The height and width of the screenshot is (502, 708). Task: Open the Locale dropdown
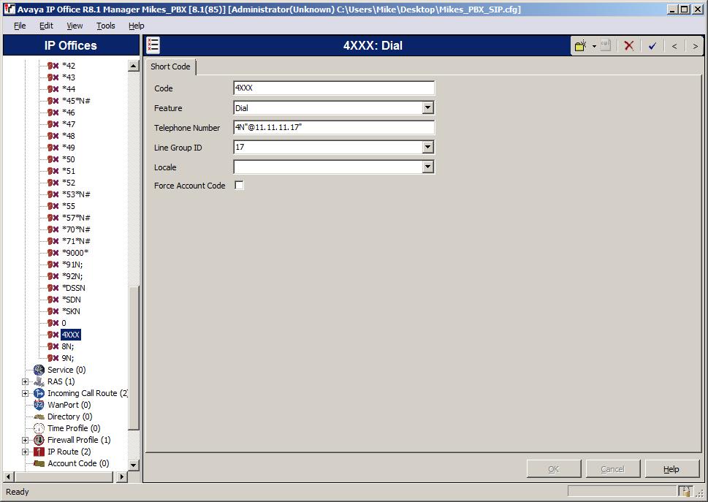tap(427, 167)
